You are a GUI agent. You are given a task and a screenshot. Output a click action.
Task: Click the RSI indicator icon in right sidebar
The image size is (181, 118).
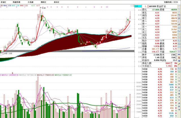click(x=179, y=54)
